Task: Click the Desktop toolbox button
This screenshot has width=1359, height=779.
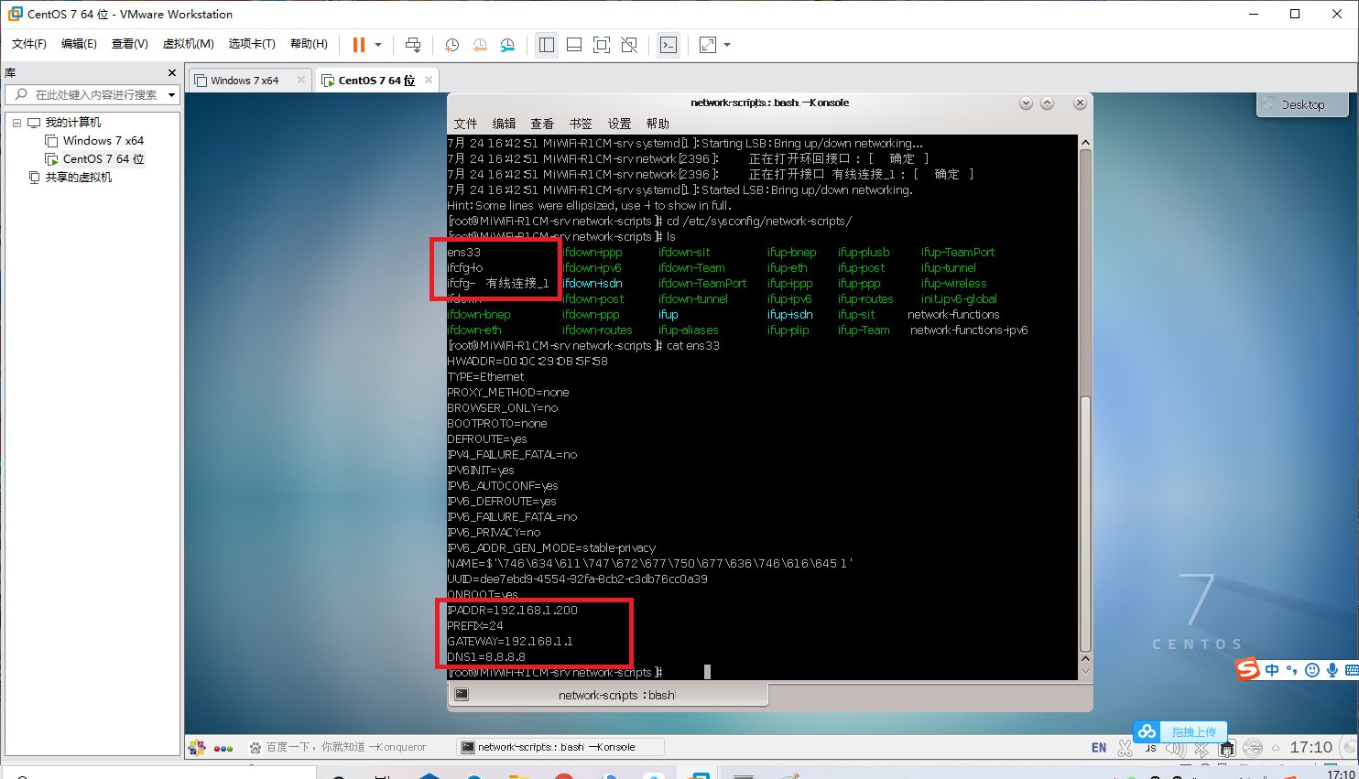Action: pyautogui.click(x=1302, y=104)
